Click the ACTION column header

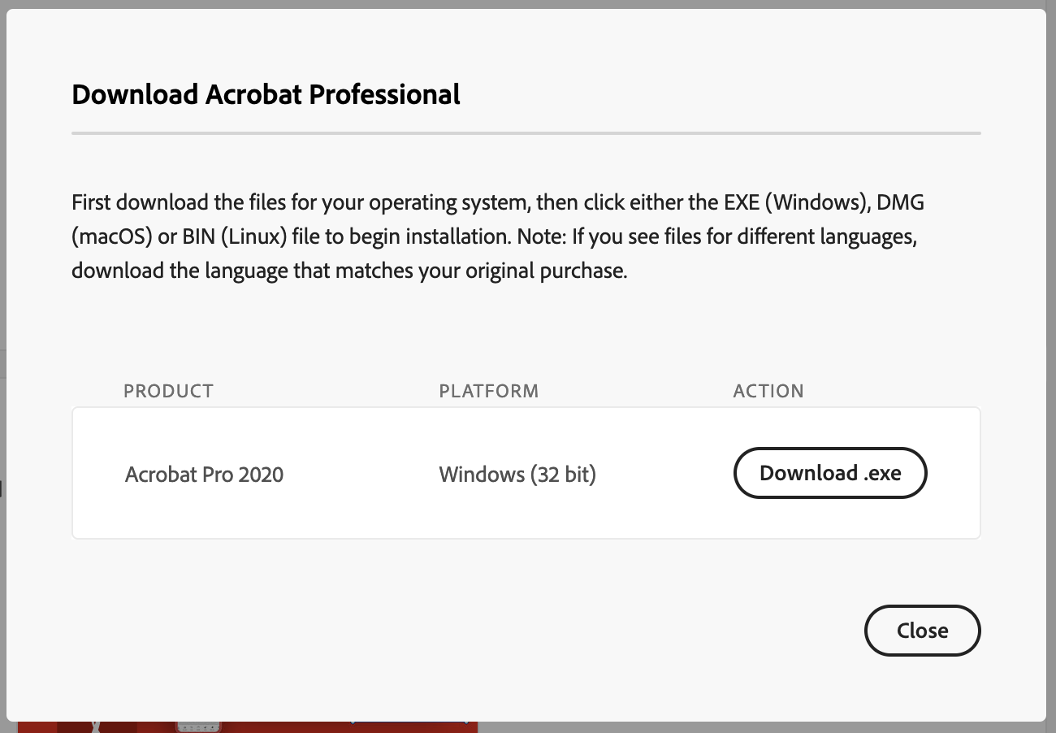click(x=768, y=391)
